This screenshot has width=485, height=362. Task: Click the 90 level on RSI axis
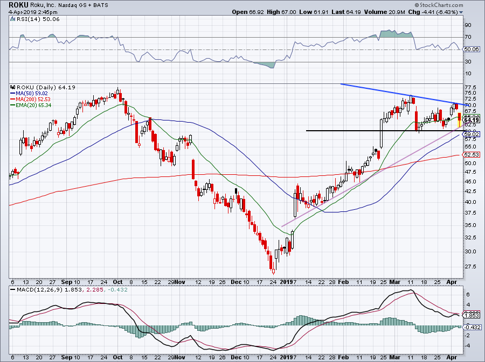pyautogui.click(x=468, y=25)
